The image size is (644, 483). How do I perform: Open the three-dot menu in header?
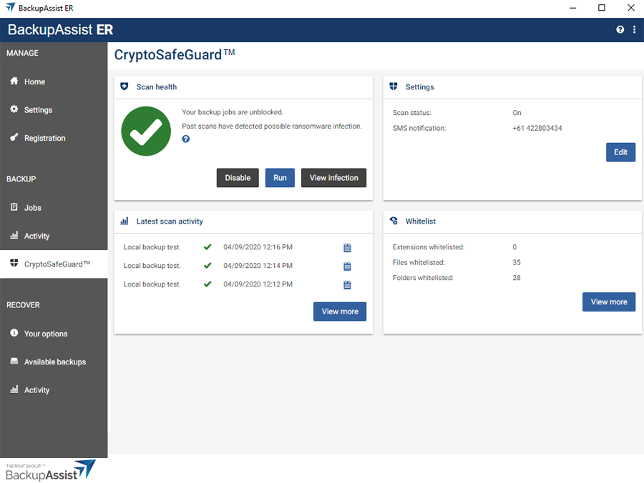[634, 29]
